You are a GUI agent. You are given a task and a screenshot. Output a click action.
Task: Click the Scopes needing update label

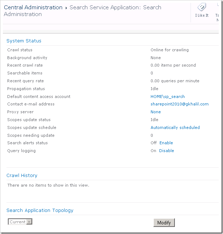[x=31, y=135]
